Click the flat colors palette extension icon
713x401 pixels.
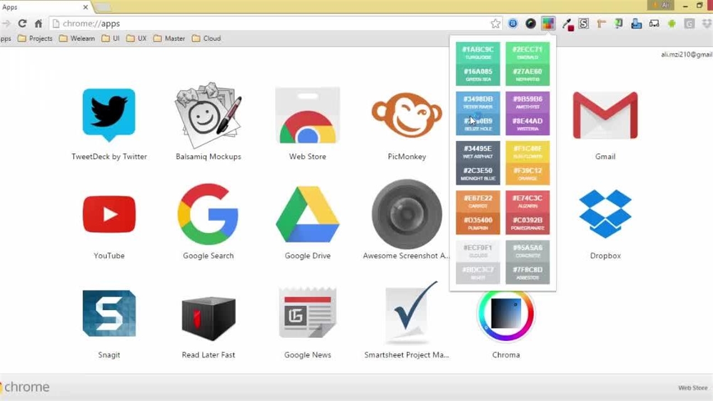click(x=548, y=23)
